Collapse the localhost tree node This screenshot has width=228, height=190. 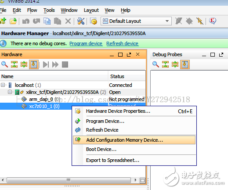pos(3,85)
